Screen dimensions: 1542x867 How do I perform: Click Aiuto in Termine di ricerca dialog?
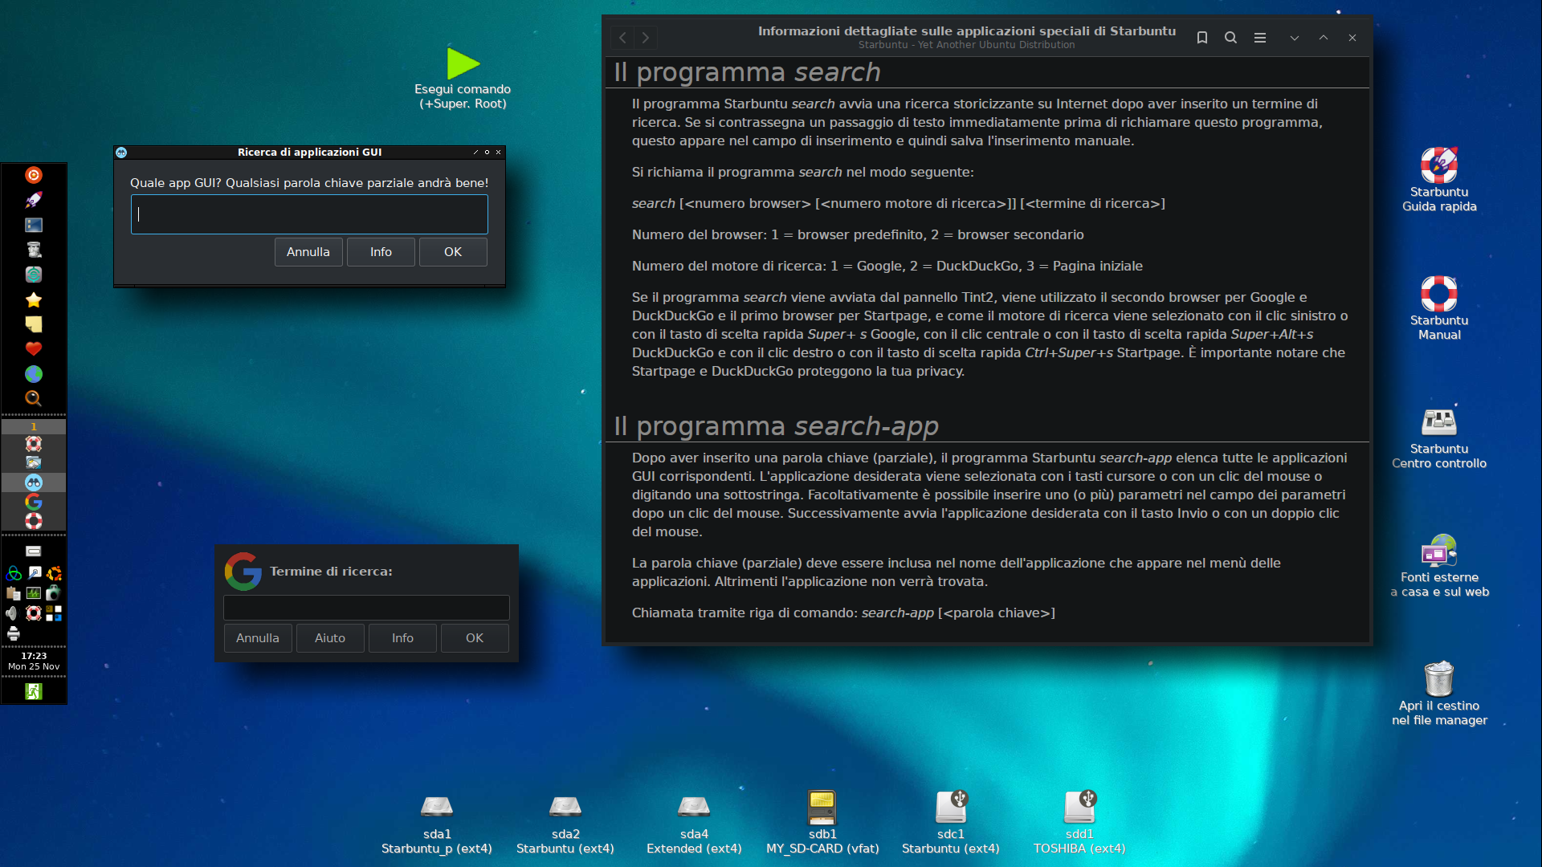tap(330, 638)
